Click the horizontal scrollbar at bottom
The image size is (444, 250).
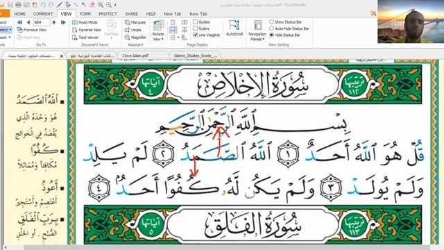tap(227, 247)
